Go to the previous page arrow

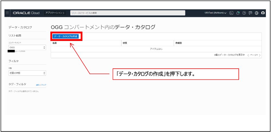point(248,55)
